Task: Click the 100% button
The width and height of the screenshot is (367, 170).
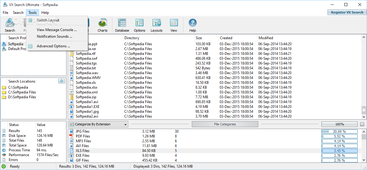Action: click(340, 124)
